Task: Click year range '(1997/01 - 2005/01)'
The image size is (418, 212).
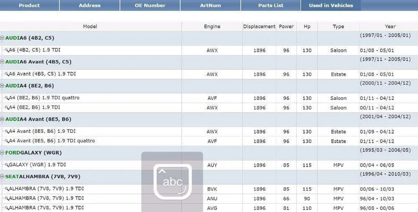Action: (385, 35)
